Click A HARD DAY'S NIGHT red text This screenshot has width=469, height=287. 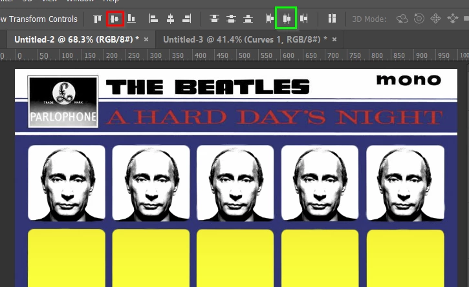click(274, 117)
